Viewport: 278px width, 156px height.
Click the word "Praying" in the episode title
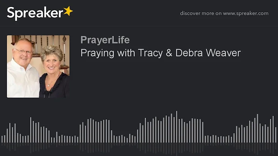(x=97, y=53)
